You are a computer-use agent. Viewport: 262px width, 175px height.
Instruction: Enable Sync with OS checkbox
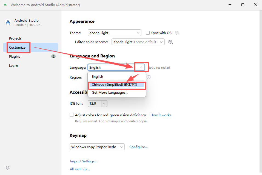148,33
